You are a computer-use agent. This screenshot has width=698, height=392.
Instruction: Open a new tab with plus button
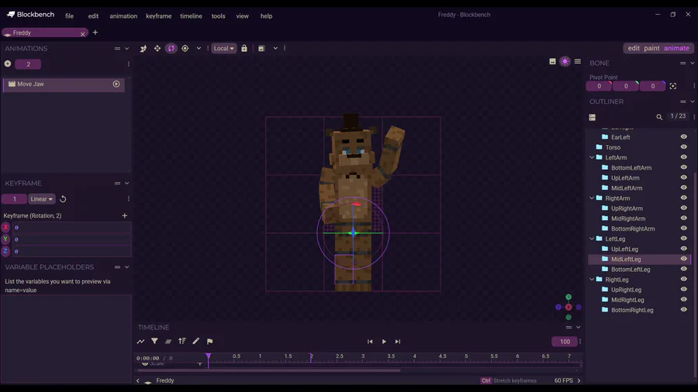pyautogui.click(x=95, y=33)
